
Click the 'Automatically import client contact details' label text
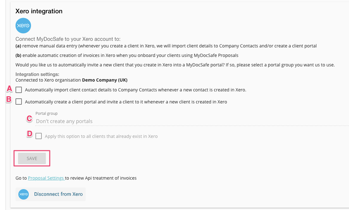[x=135, y=90]
